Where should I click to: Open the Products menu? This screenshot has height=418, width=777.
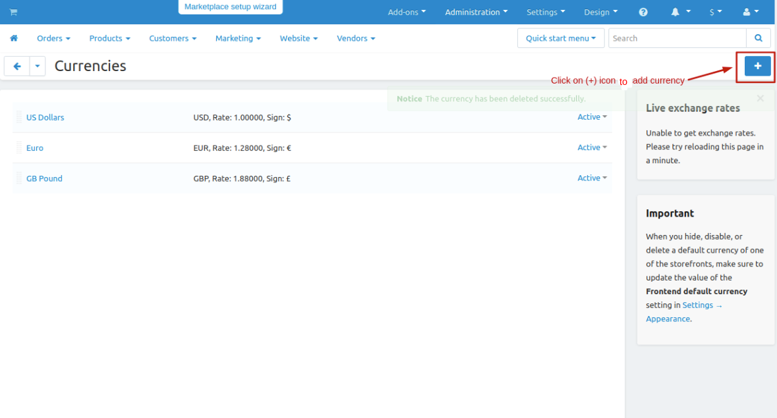(x=109, y=38)
